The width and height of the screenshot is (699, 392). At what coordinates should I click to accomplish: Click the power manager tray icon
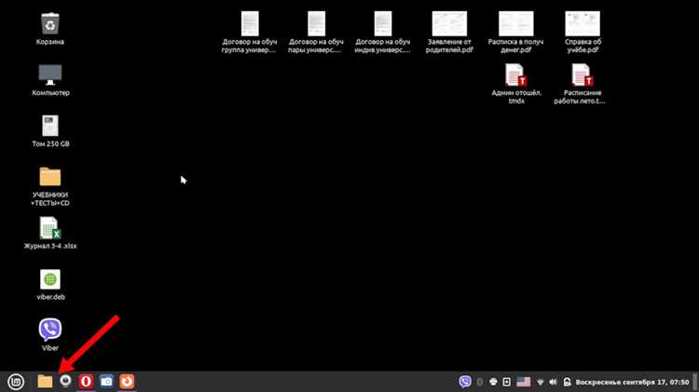(567, 382)
